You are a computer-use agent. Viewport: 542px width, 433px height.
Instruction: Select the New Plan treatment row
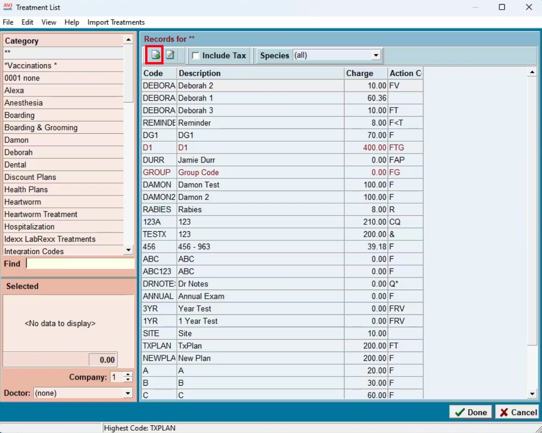[282, 358]
